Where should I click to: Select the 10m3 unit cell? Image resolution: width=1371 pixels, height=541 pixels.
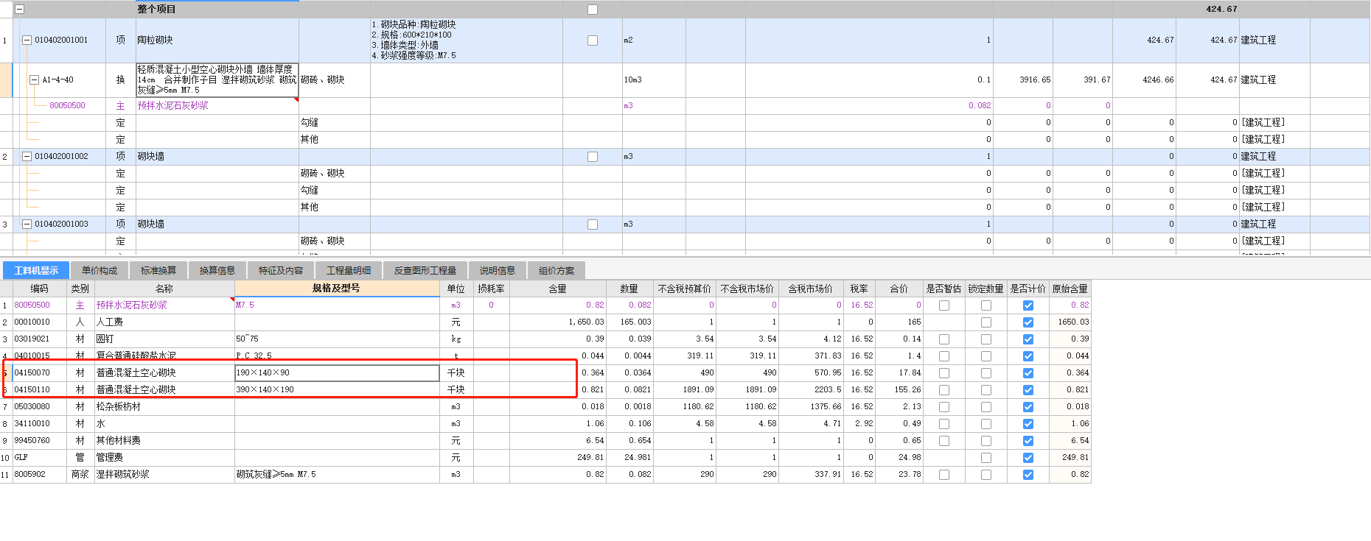(654, 79)
